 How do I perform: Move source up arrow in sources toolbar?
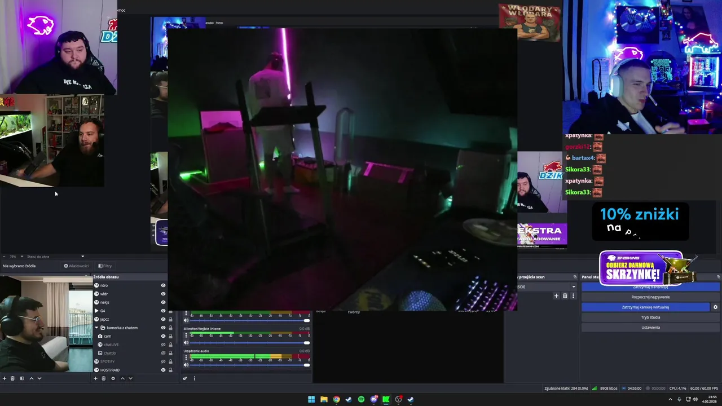pos(122,378)
